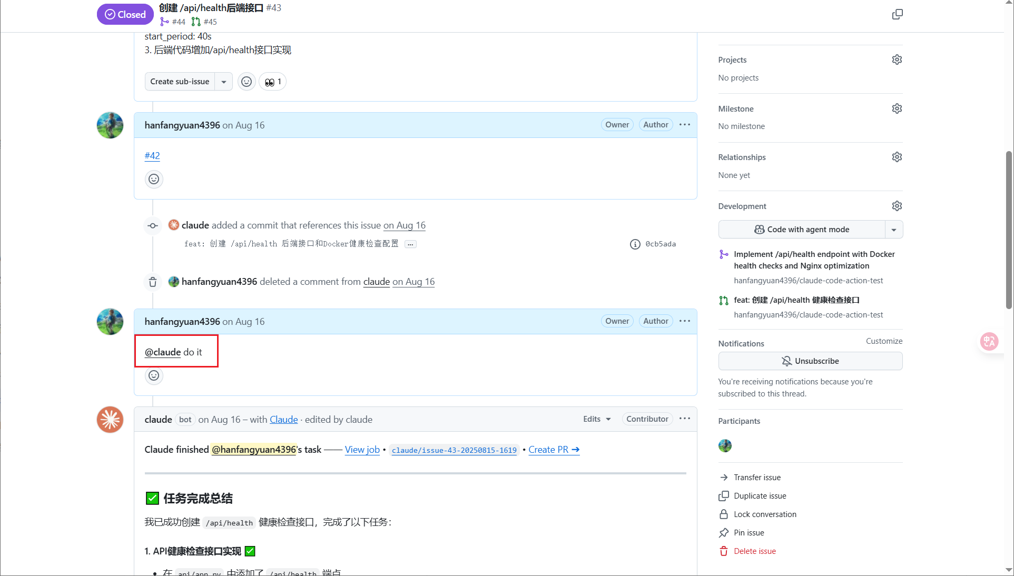Screen dimensions: 1014x576
Task: Open the View job link
Action: [362, 450]
